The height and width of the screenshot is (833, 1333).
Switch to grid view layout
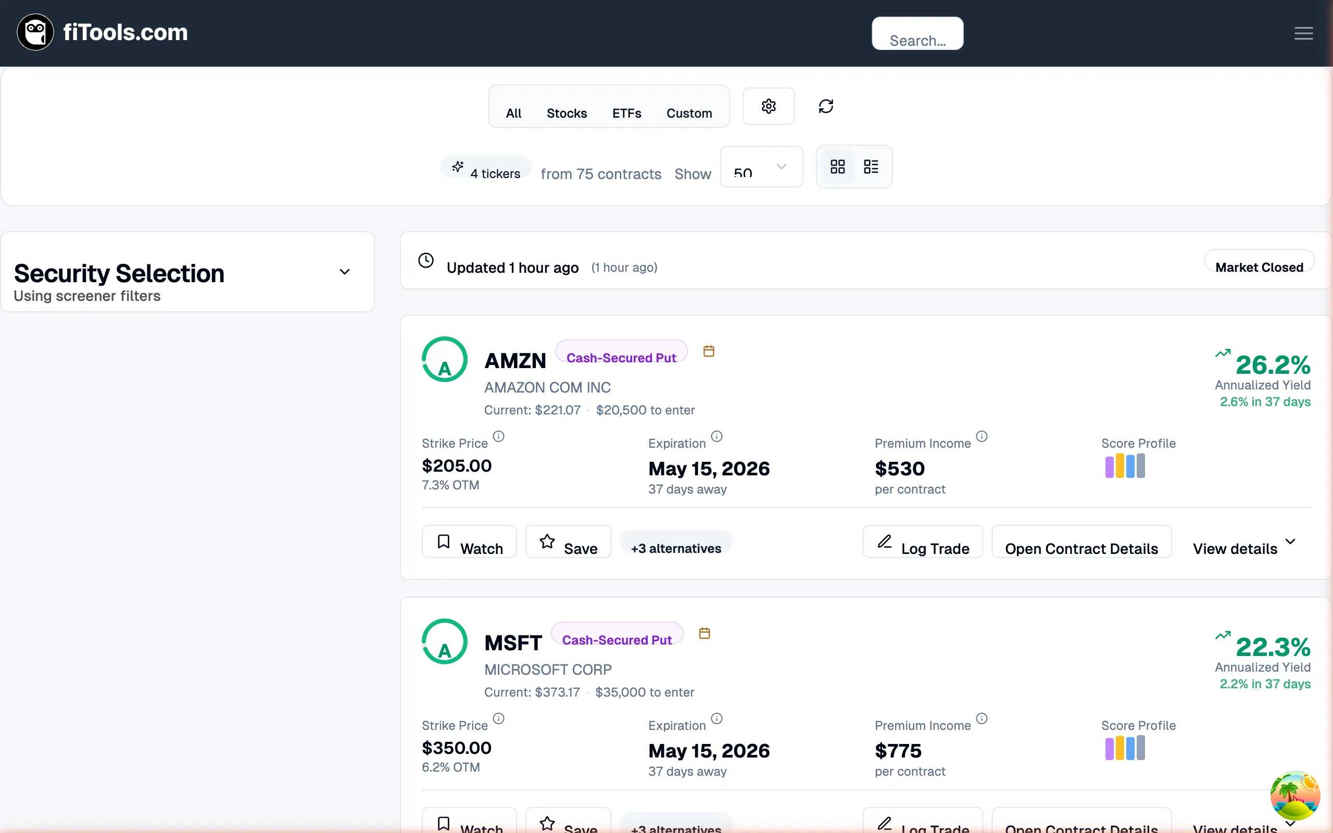click(837, 167)
